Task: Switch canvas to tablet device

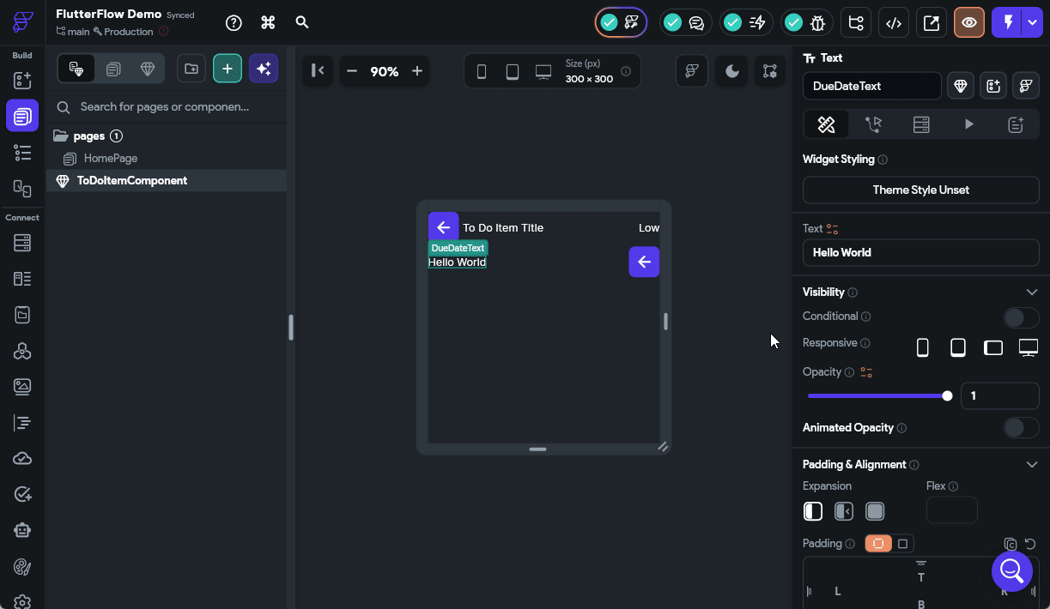Action: [x=513, y=72]
